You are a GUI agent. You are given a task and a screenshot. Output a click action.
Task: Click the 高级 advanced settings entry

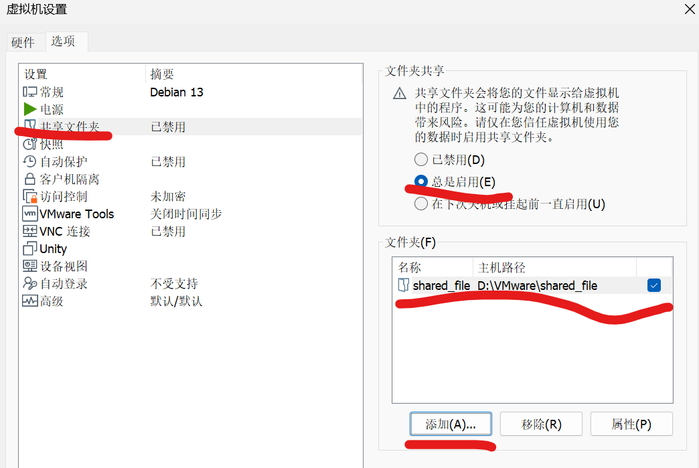click(x=28, y=301)
